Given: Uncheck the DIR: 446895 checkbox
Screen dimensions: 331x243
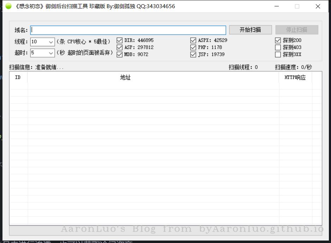Looking at the screenshot, I should 120,40.
